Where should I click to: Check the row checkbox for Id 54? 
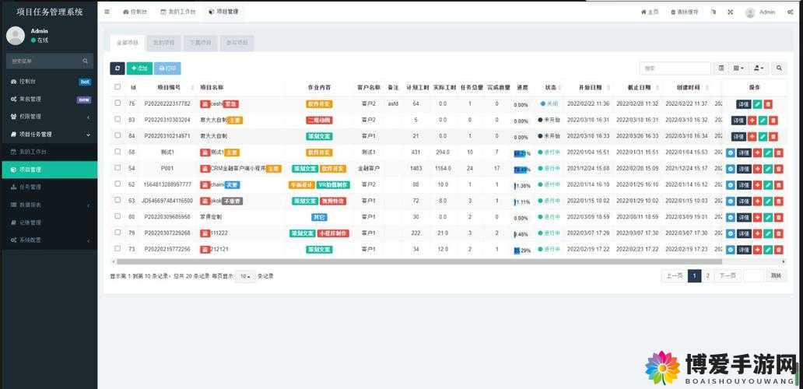117,167
